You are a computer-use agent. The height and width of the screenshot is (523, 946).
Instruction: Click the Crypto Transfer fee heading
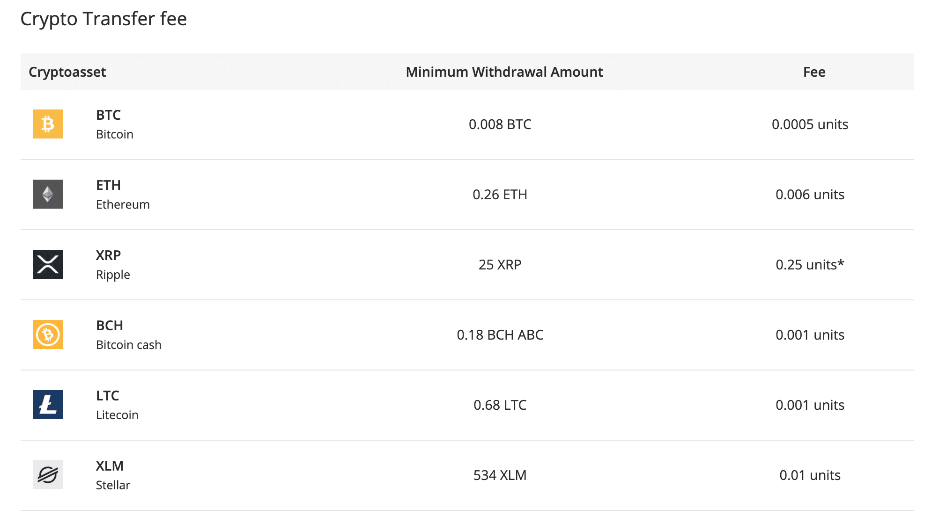pos(104,19)
